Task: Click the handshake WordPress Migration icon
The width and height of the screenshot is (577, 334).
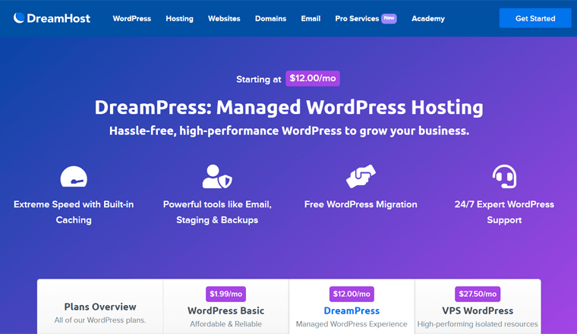Action: coord(361,176)
